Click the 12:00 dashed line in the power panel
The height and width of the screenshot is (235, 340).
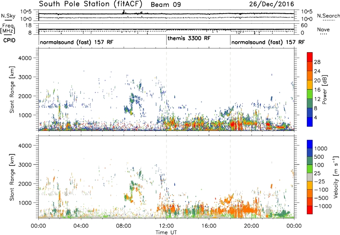tap(166, 89)
